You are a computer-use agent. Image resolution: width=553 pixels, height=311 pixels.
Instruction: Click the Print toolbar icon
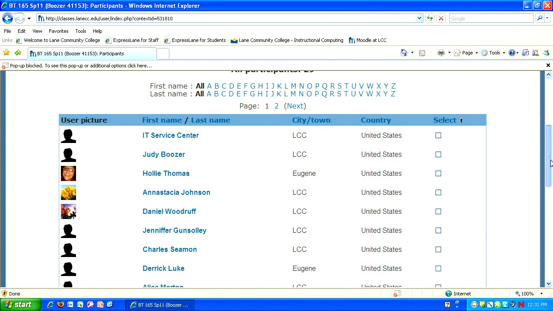(x=441, y=53)
